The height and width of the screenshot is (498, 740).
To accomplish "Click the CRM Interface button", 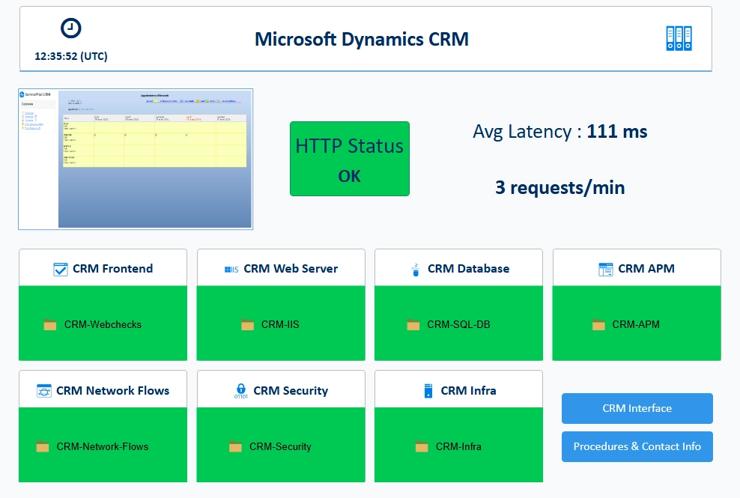I will pyautogui.click(x=637, y=408).
